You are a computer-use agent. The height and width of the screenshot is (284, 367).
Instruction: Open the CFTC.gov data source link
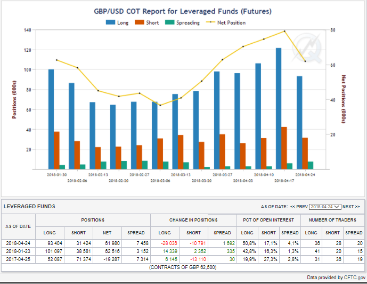tap(355, 278)
